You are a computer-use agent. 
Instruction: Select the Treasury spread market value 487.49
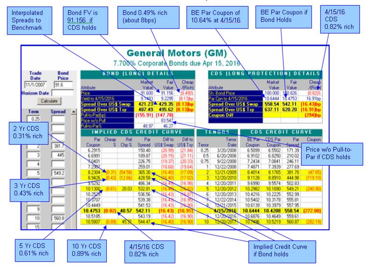146,110
